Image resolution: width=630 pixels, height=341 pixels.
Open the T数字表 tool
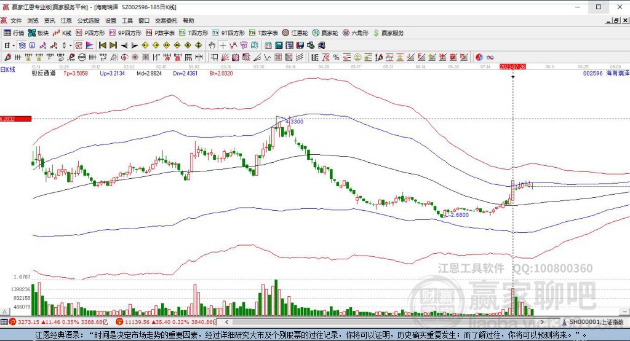[263, 33]
